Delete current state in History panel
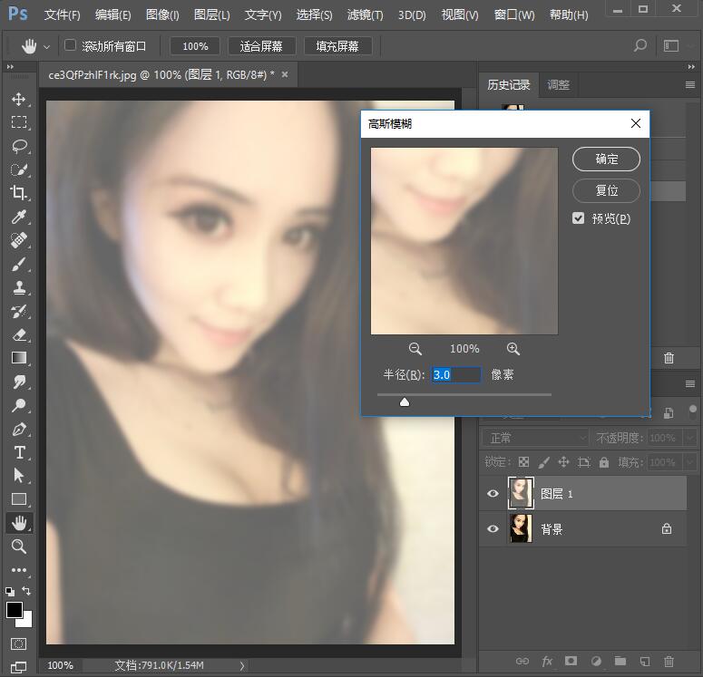Screen dimensions: 703x677 pos(669,358)
